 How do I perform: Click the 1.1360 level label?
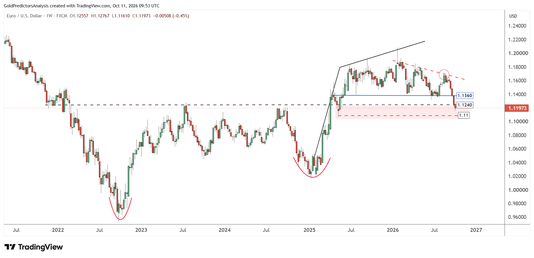point(465,96)
